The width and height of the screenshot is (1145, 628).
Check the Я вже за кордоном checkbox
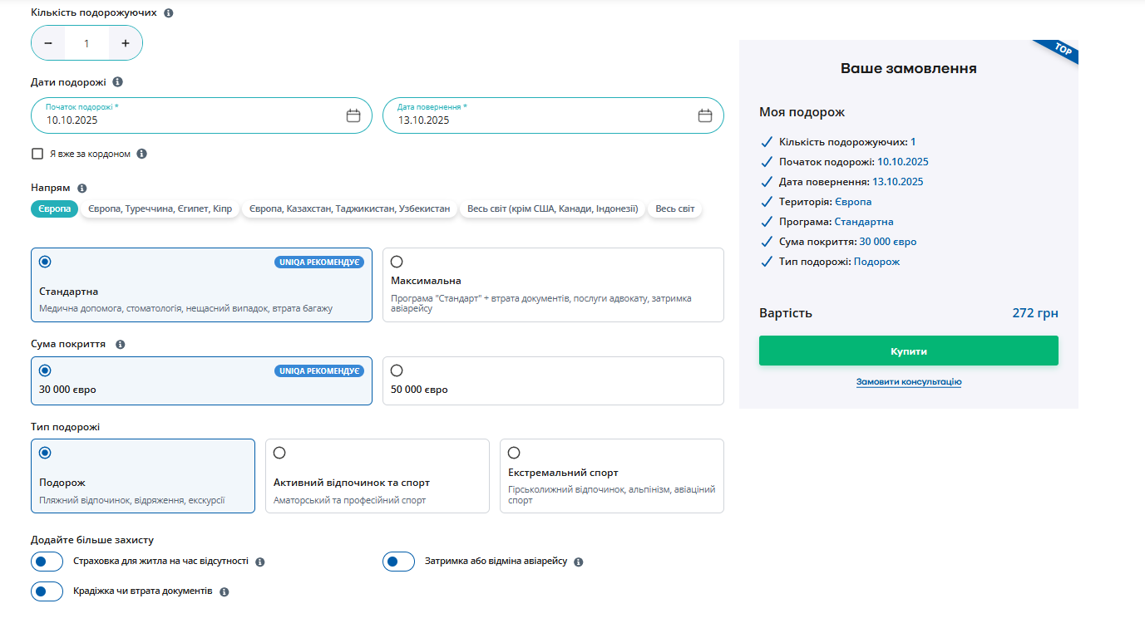(37, 154)
